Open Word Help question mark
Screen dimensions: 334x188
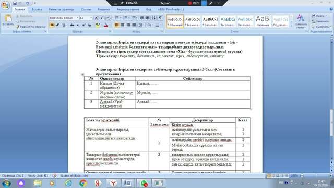(x=331, y=9)
